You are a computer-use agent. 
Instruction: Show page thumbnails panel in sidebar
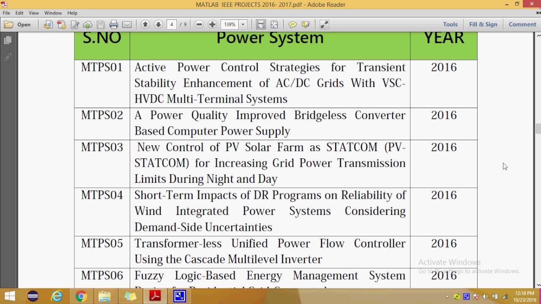8,41
